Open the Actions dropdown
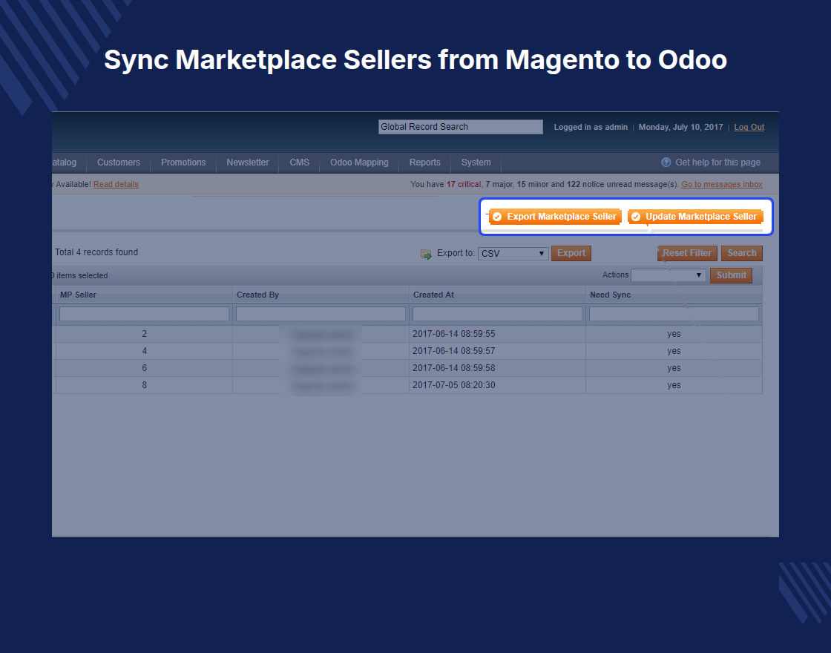 click(668, 275)
